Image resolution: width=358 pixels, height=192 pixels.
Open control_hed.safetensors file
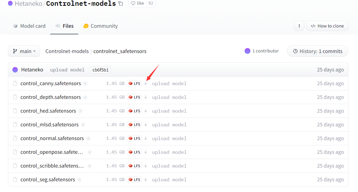tap(48, 111)
